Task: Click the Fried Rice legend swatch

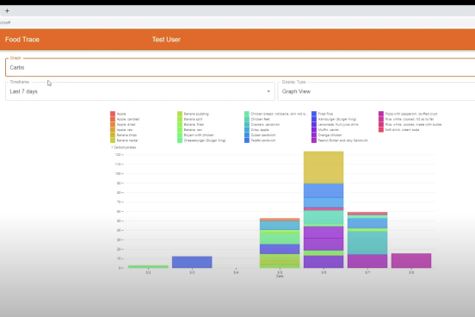Action: pyautogui.click(x=314, y=114)
